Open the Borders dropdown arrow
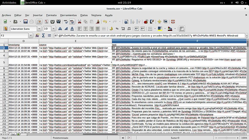The image size is (249, 140). pyautogui.click(x=155, y=29)
